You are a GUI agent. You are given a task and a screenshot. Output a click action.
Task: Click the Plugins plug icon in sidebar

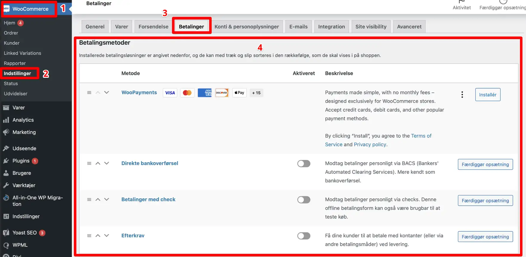coord(6,161)
